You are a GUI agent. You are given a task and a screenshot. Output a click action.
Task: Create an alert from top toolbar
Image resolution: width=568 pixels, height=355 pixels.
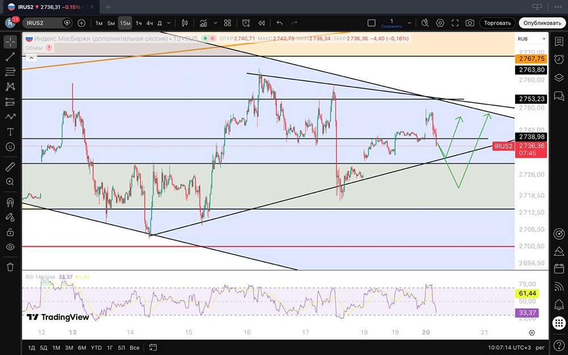(x=246, y=23)
